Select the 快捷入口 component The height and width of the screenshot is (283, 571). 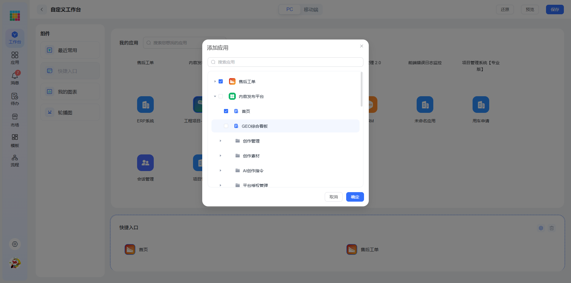[x=70, y=71]
